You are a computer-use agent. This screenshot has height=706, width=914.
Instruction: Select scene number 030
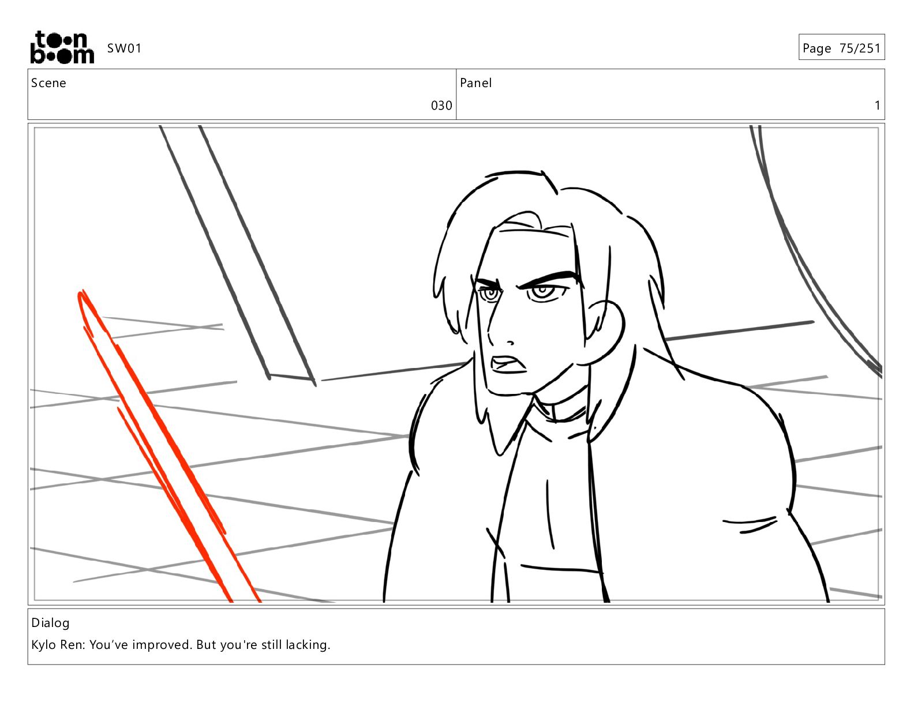pos(441,106)
